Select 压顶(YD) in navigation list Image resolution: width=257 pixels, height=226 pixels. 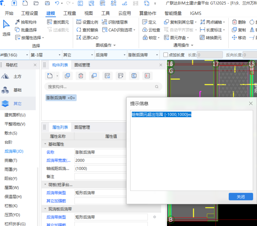pyautogui.click(x=12, y=215)
